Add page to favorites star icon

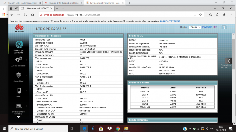click(x=200, y=14)
